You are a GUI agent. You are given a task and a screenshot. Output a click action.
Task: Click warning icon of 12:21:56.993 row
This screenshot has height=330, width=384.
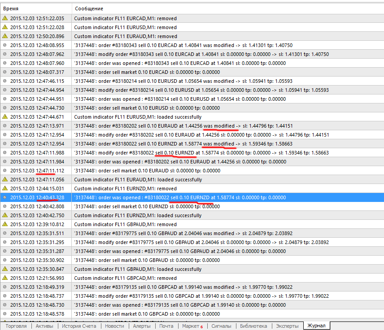tap(5, 278)
